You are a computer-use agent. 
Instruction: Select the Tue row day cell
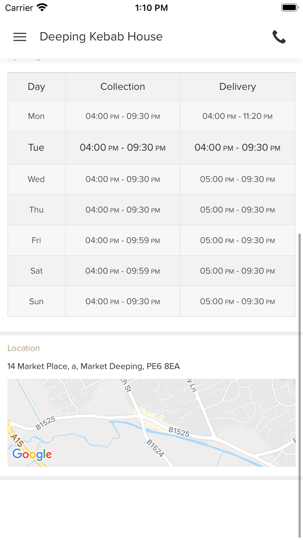coord(36,148)
